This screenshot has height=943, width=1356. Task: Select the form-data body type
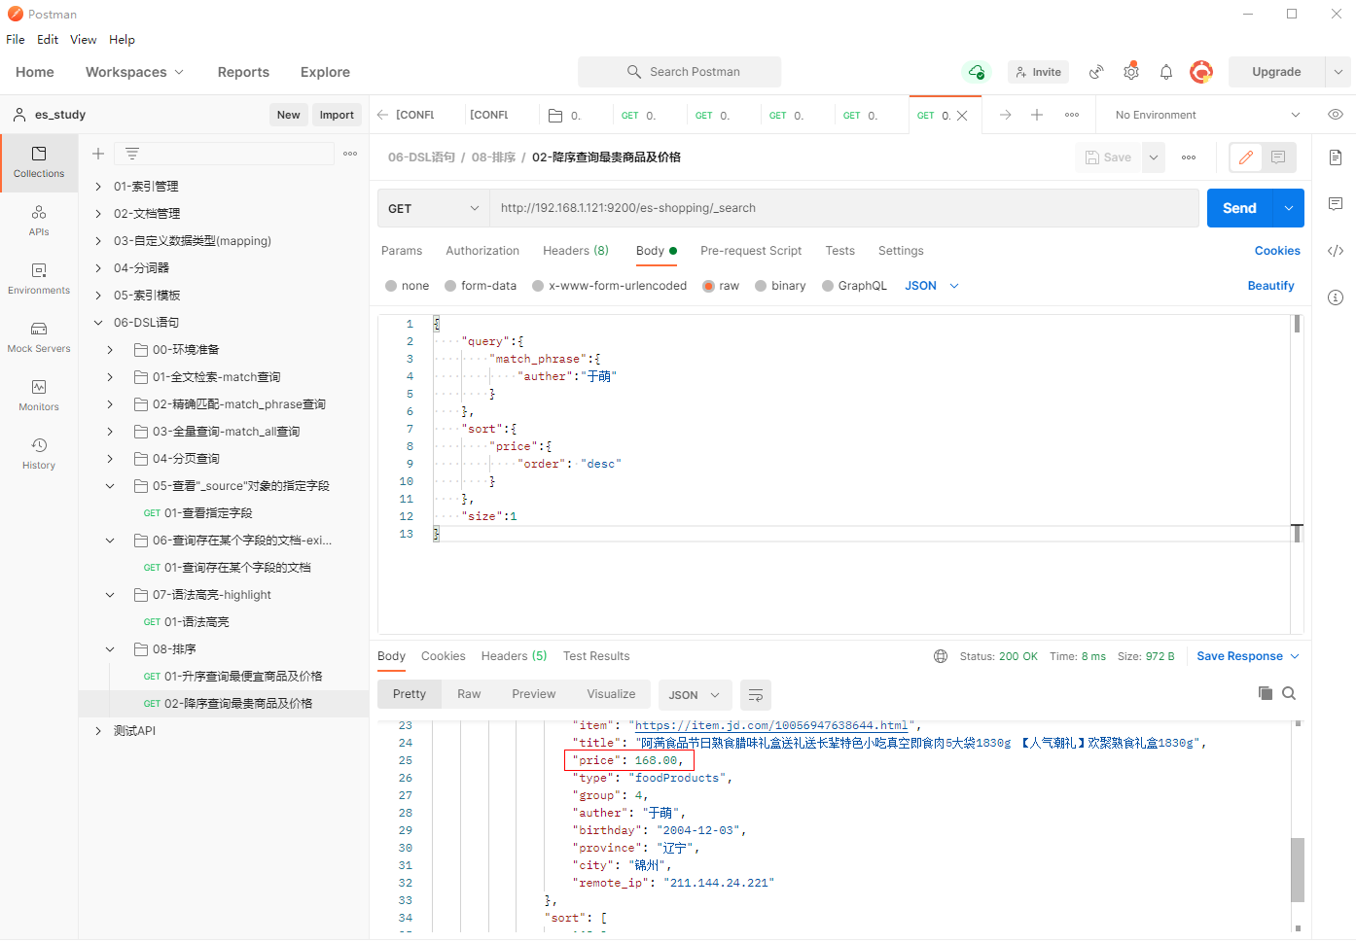point(450,286)
